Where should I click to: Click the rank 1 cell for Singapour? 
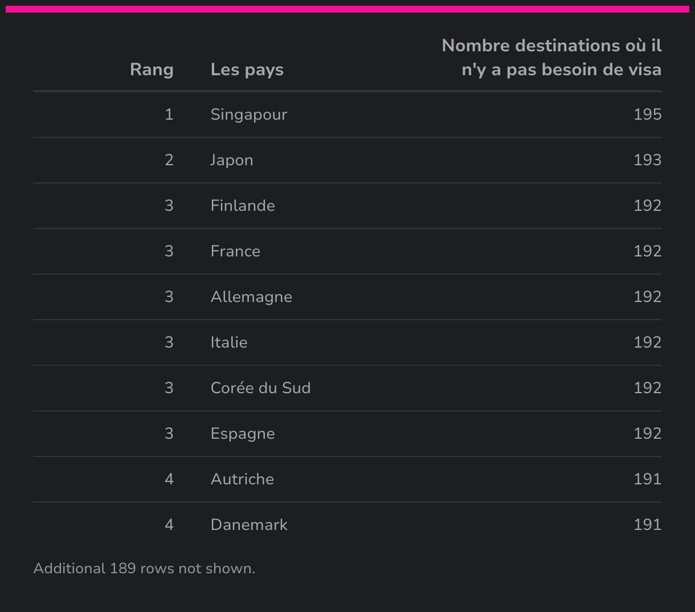click(x=169, y=115)
